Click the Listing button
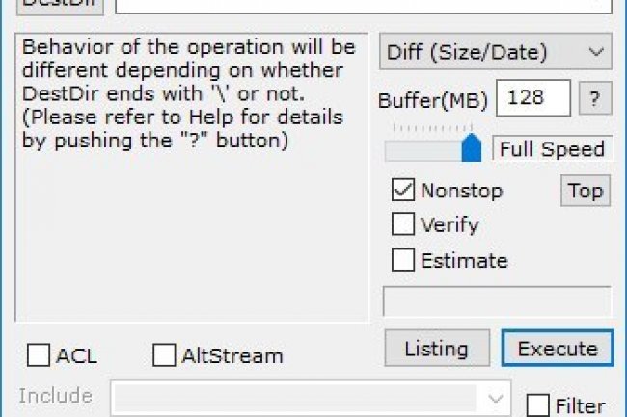The image size is (627, 417). pyautogui.click(x=436, y=349)
